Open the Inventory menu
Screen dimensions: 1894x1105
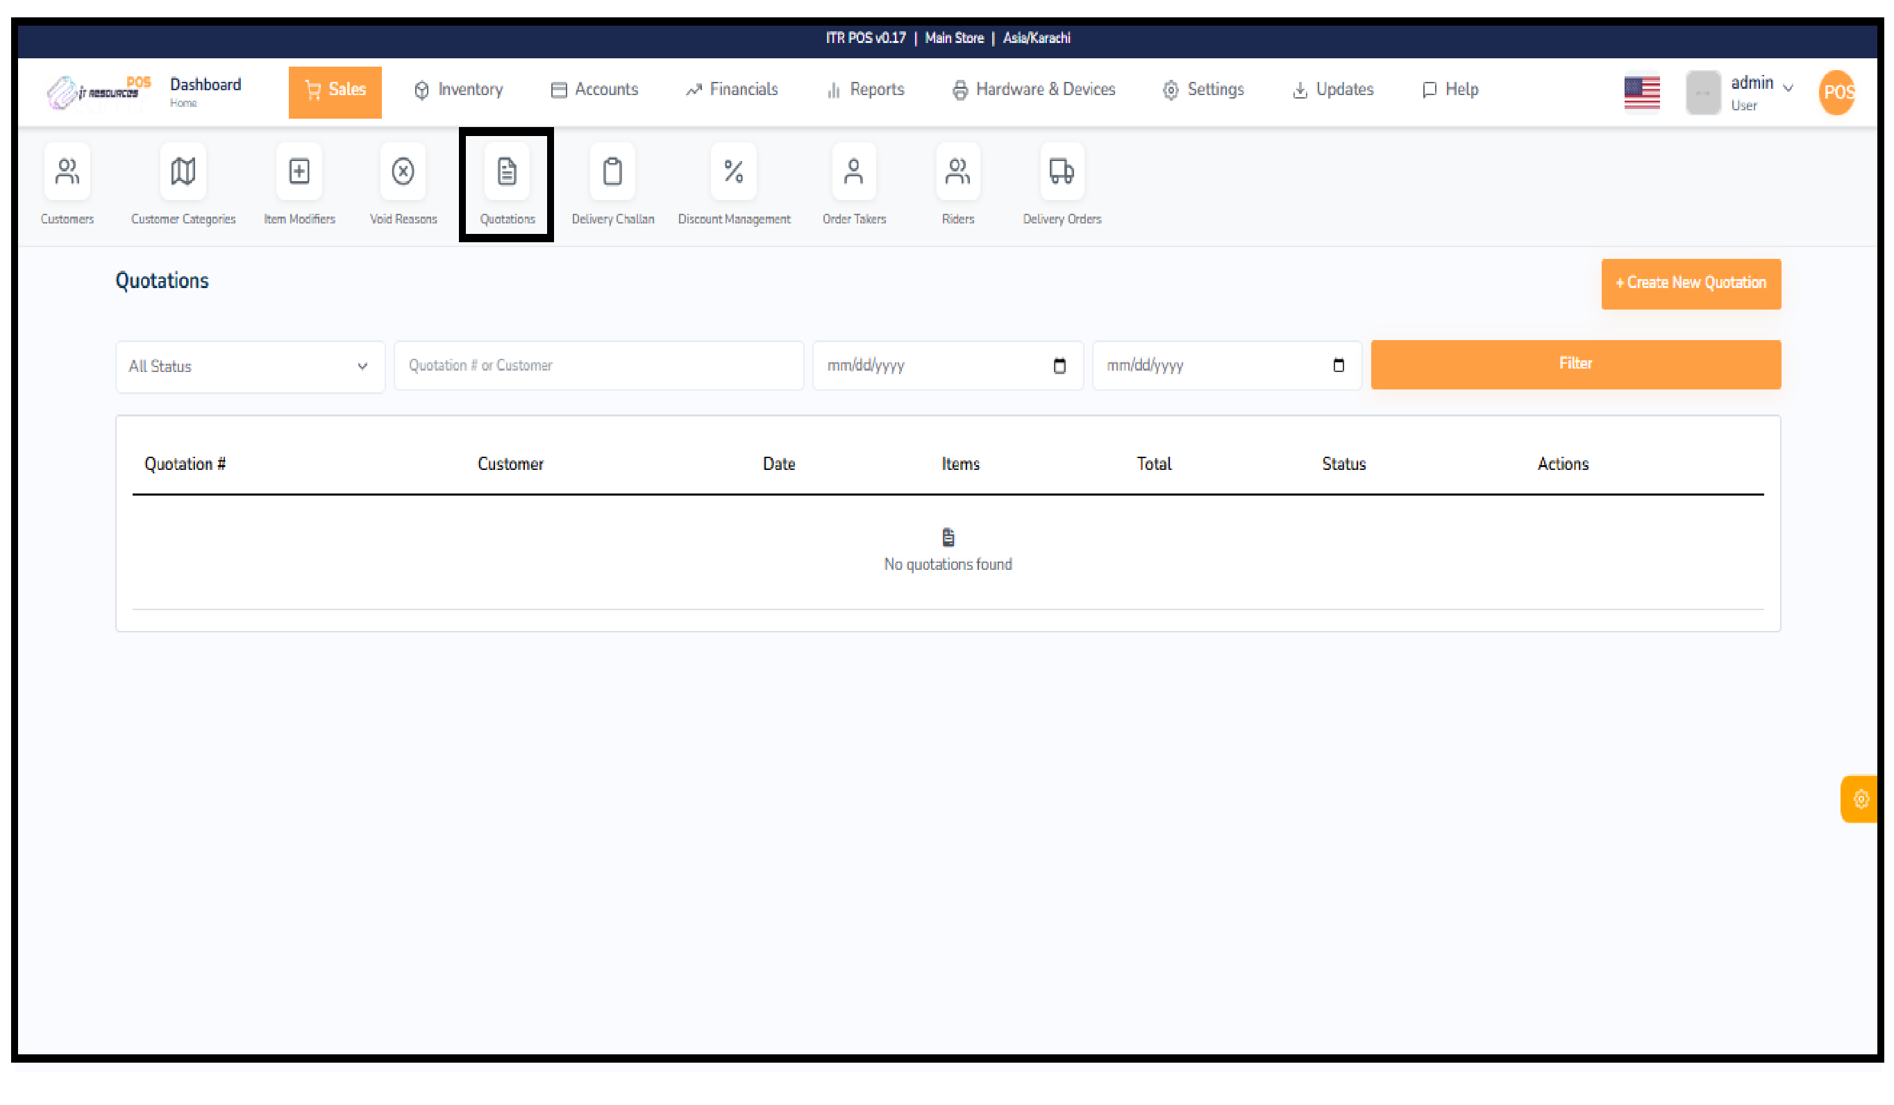pyautogui.click(x=458, y=90)
